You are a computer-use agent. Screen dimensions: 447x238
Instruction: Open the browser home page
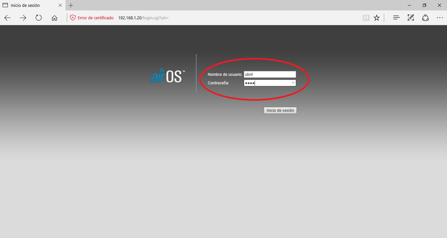click(54, 18)
